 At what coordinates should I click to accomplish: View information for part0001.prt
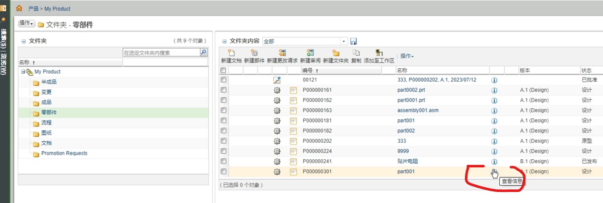click(494, 100)
